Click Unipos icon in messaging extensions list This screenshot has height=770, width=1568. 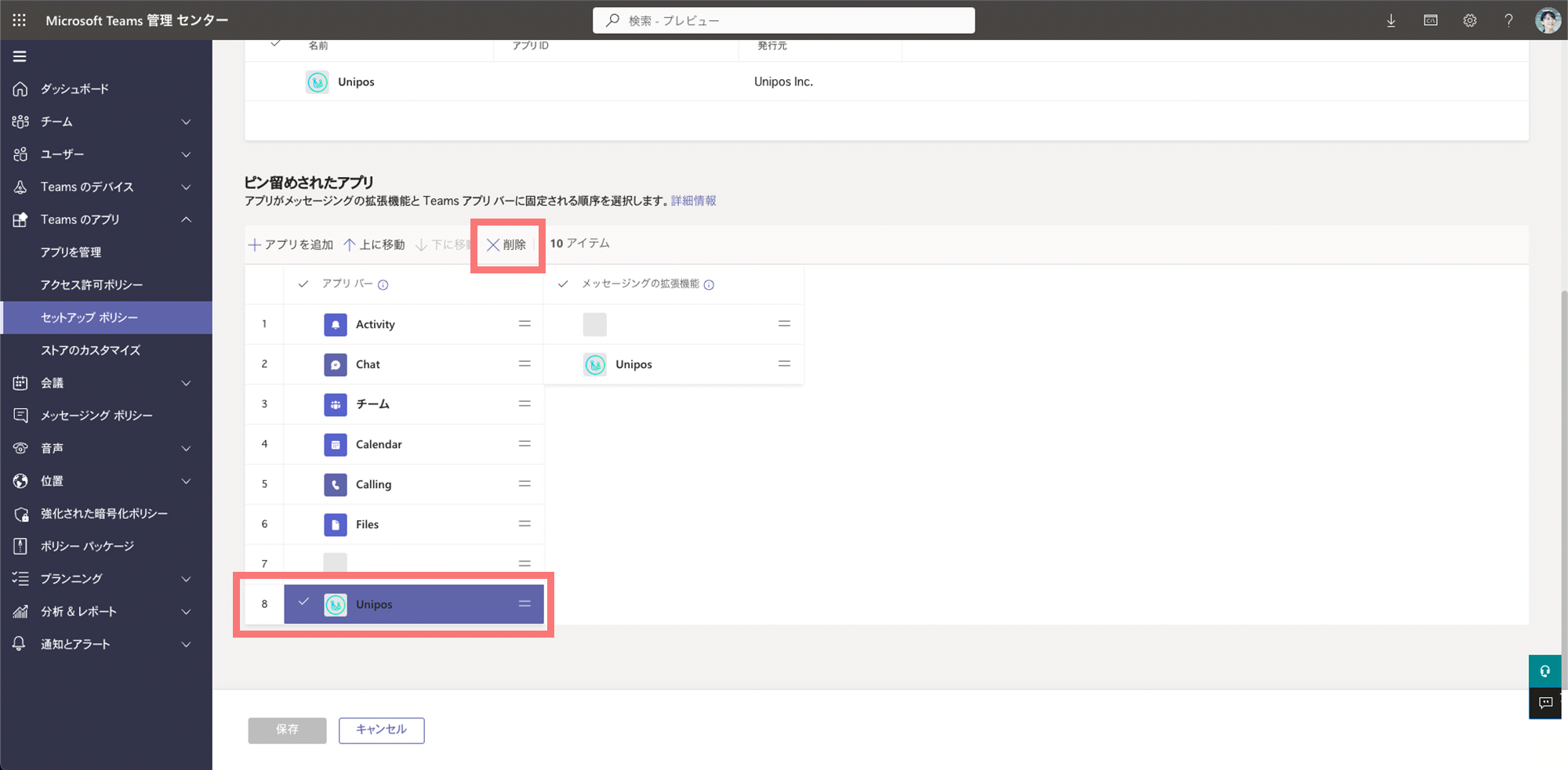(595, 364)
